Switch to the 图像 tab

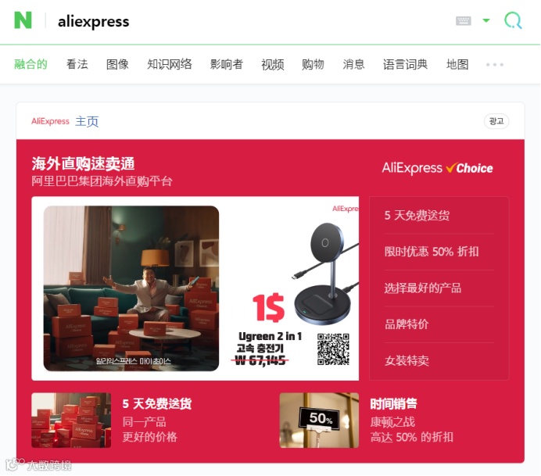click(x=117, y=64)
